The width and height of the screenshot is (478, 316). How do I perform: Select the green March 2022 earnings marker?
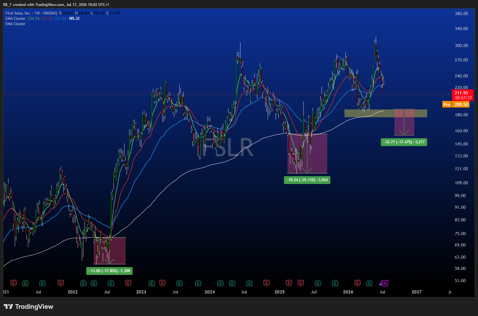(83, 283)
